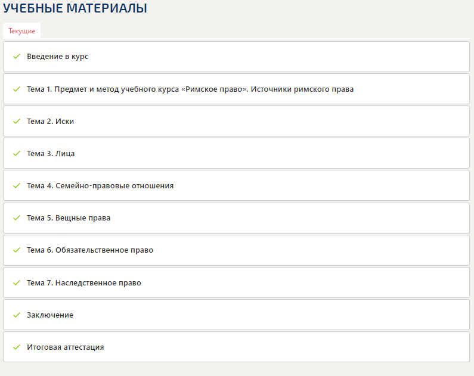Image resolution: width=474 pixels, height=376 pixels.
Task: Click the green checkmark beside Введение в курс
Action: point(17,57)
